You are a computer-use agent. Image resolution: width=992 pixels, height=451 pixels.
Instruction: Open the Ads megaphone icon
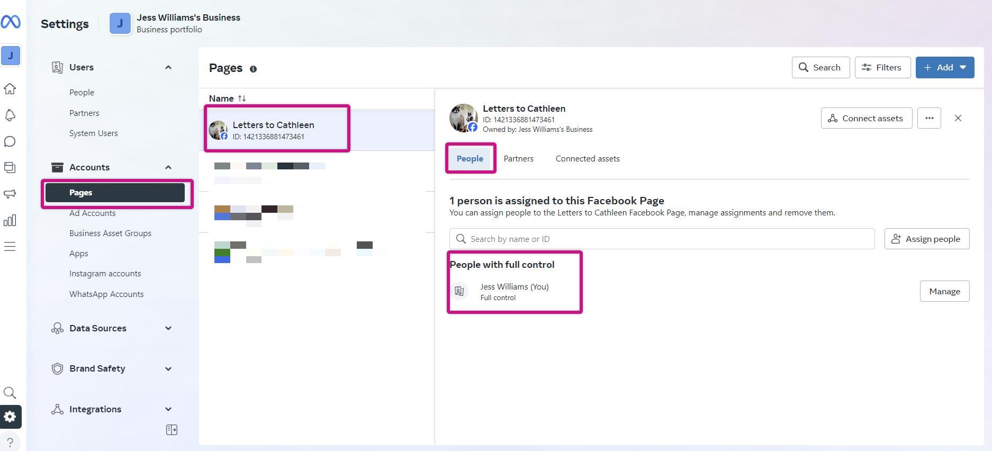tap(10, 194)
